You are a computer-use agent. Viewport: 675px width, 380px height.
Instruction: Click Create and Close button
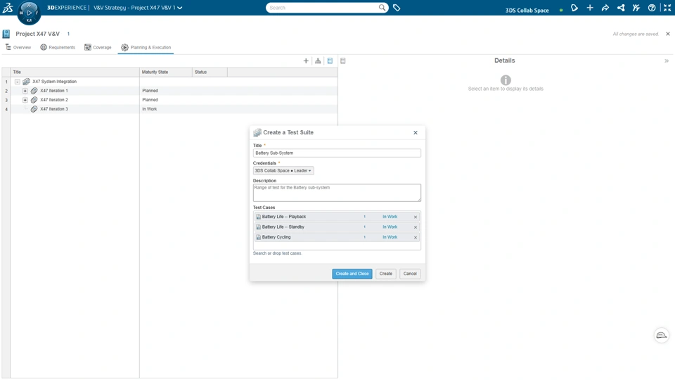[352, 274]
